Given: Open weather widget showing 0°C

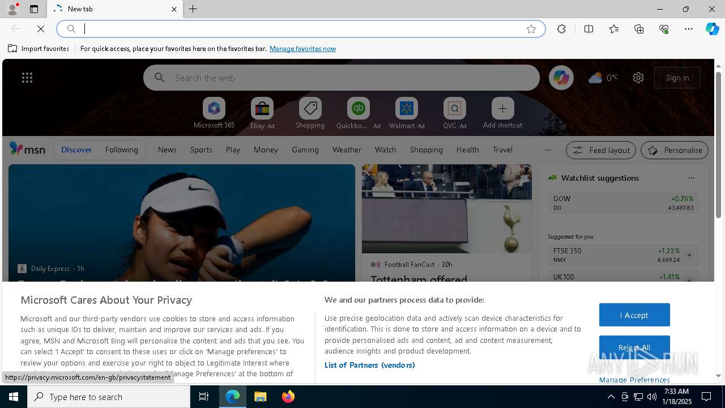Looking at the screenshot, I should coord(603,78).
